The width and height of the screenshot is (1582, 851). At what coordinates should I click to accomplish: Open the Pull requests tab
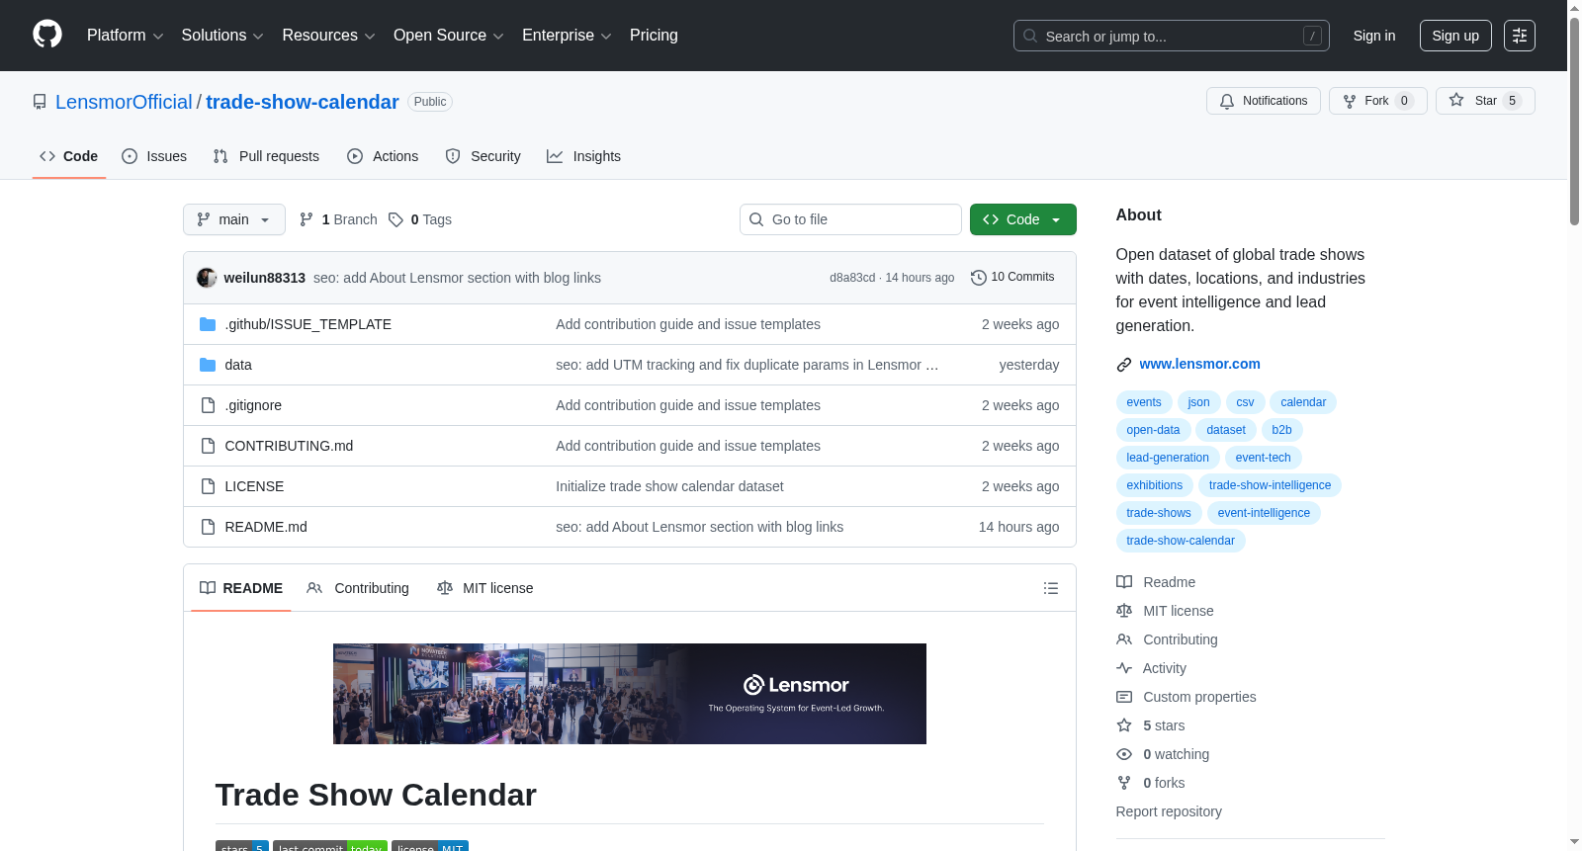pos(266,156)
